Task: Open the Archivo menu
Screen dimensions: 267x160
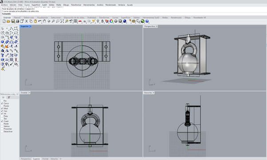Action: 4,5
